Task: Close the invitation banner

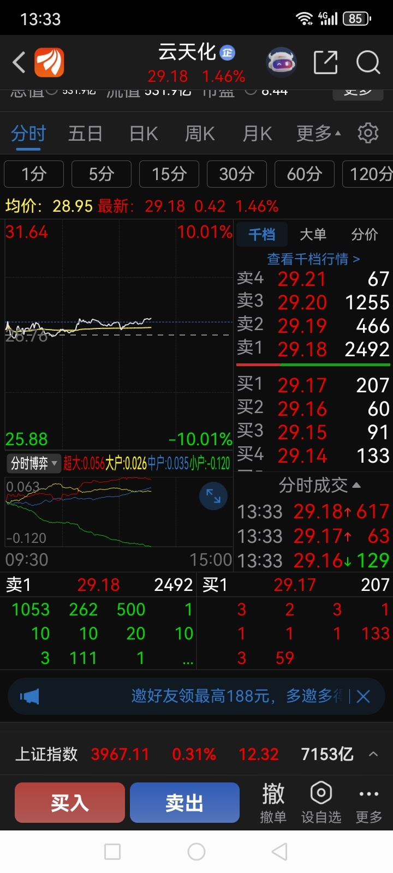Action: point(364,696)
